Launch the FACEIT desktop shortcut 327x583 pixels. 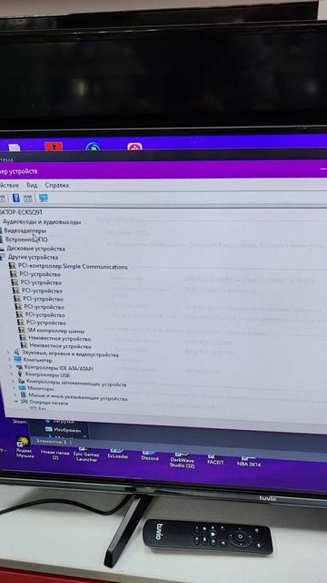point(215,459)
